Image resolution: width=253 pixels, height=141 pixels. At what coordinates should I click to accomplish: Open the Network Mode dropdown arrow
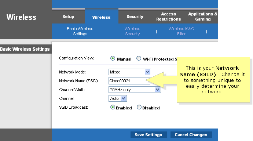coord(147,72)
